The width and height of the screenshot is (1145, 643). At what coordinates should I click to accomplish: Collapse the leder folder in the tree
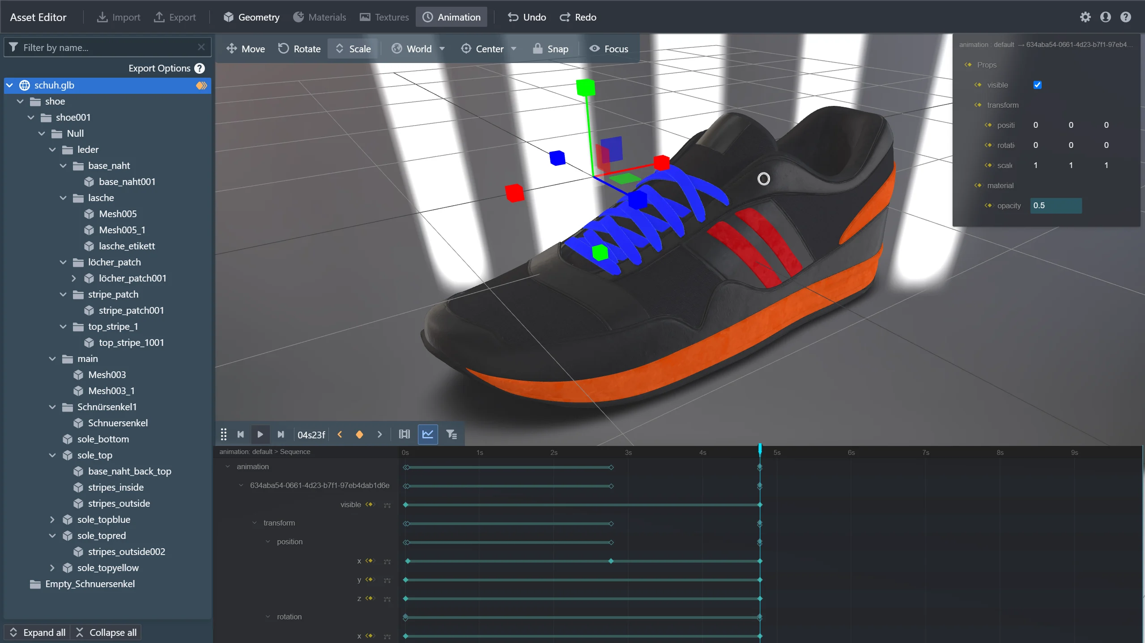(53, 149)
